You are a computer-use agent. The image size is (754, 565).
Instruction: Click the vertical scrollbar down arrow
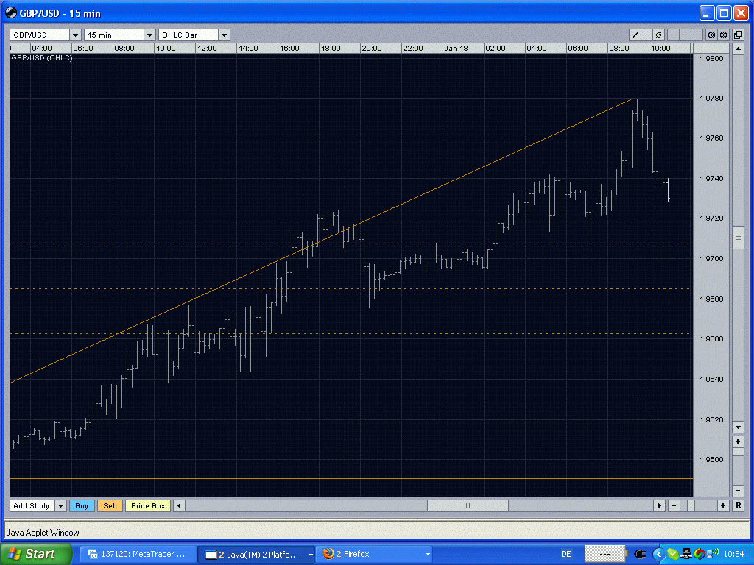[x=738, y=427]
